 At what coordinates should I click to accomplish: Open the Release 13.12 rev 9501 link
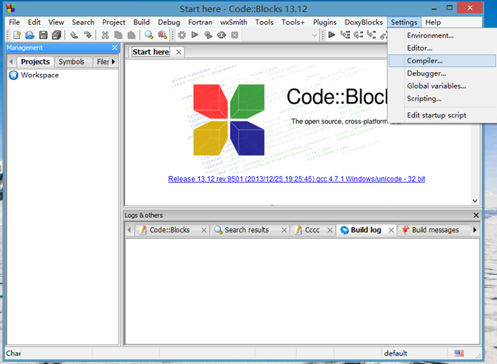(296, 179)
